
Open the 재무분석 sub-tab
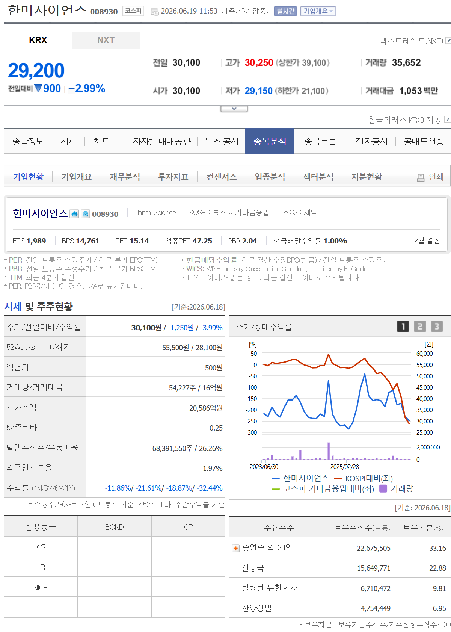coord(125,177)
